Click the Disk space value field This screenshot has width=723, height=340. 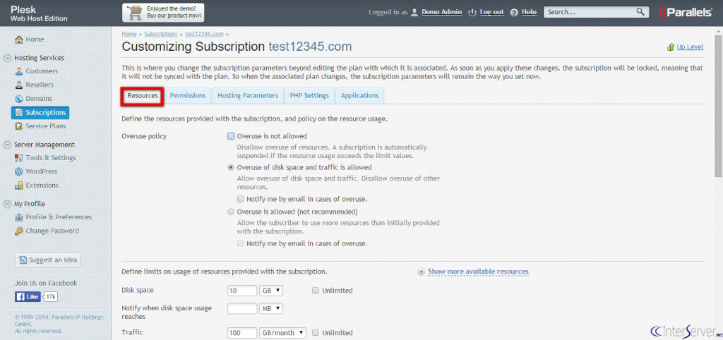point(242,291)
